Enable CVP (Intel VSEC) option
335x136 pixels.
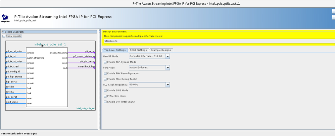coord(105,102)
